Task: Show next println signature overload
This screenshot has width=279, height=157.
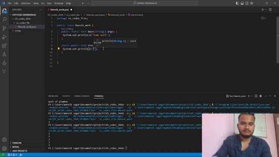Action: coord(97,45)
